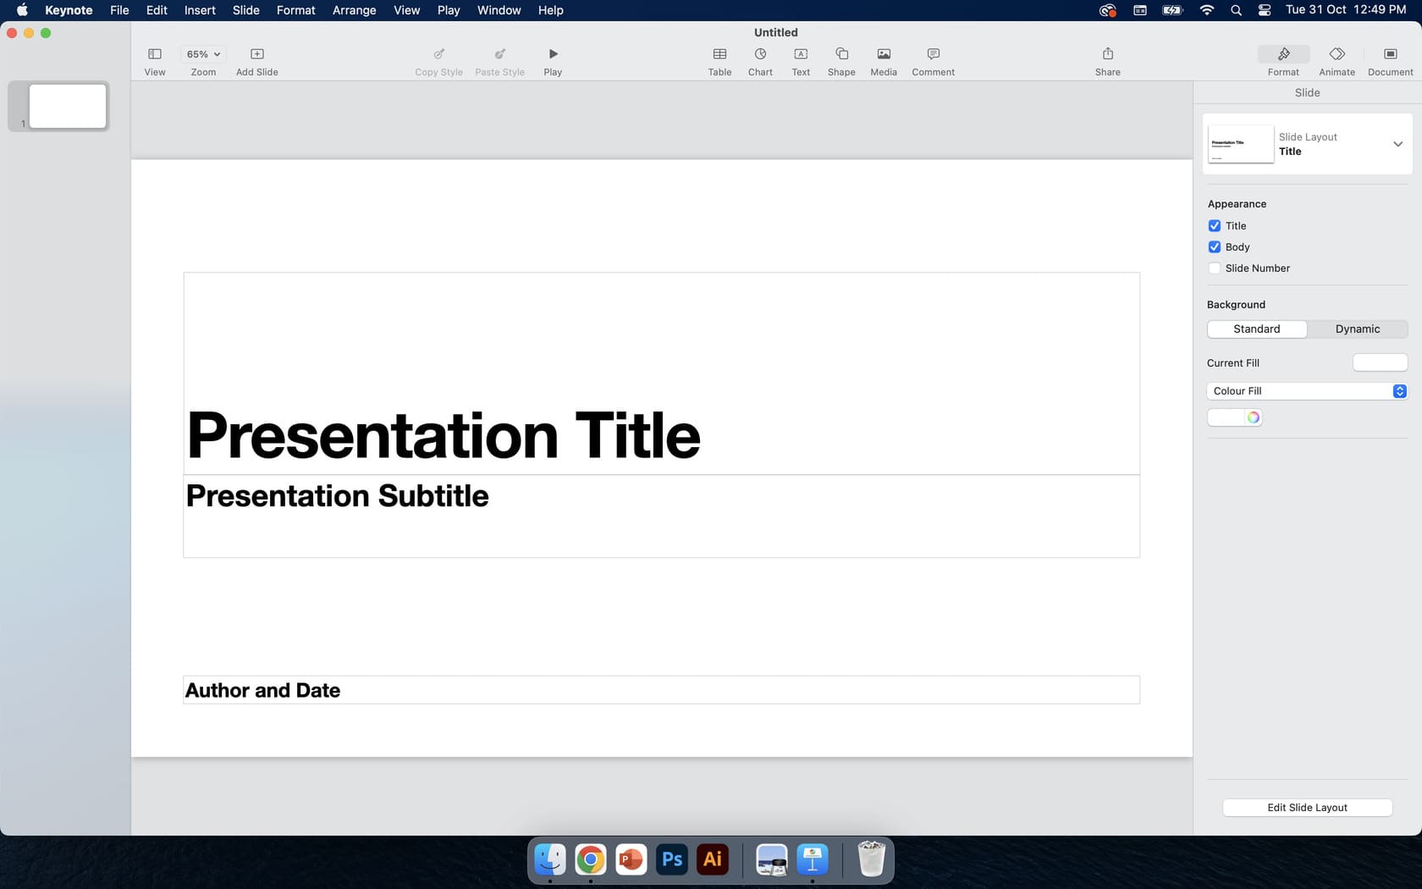Switch background to Dynamic tab

[x=1357, y=329]
